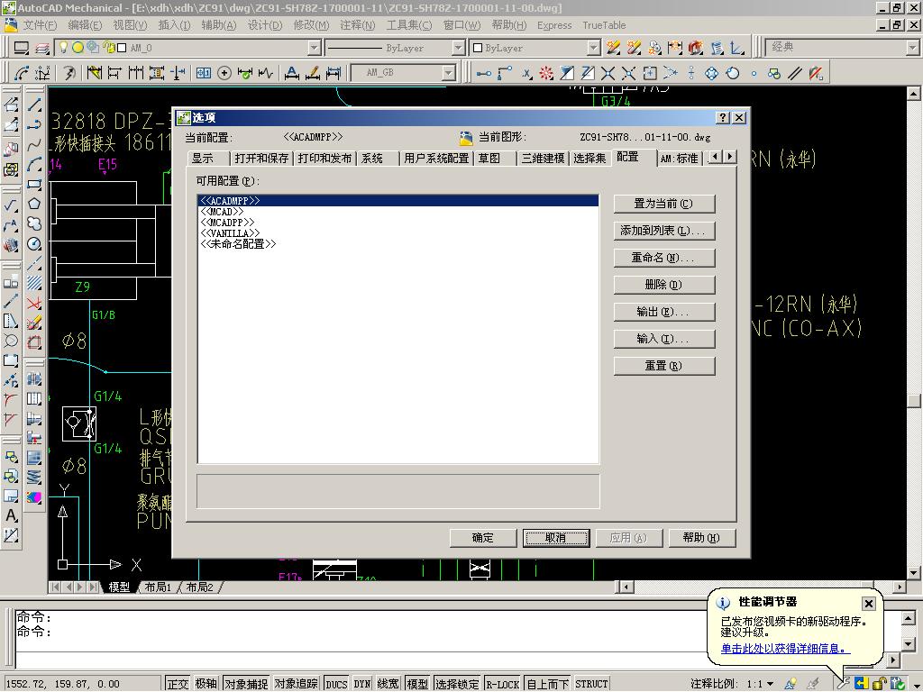Select the Polygon draw tool
923x692 pixels.
[34, 205]
